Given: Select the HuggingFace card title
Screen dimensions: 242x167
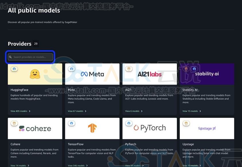Looking at the screenshot, I should point(20,90).
